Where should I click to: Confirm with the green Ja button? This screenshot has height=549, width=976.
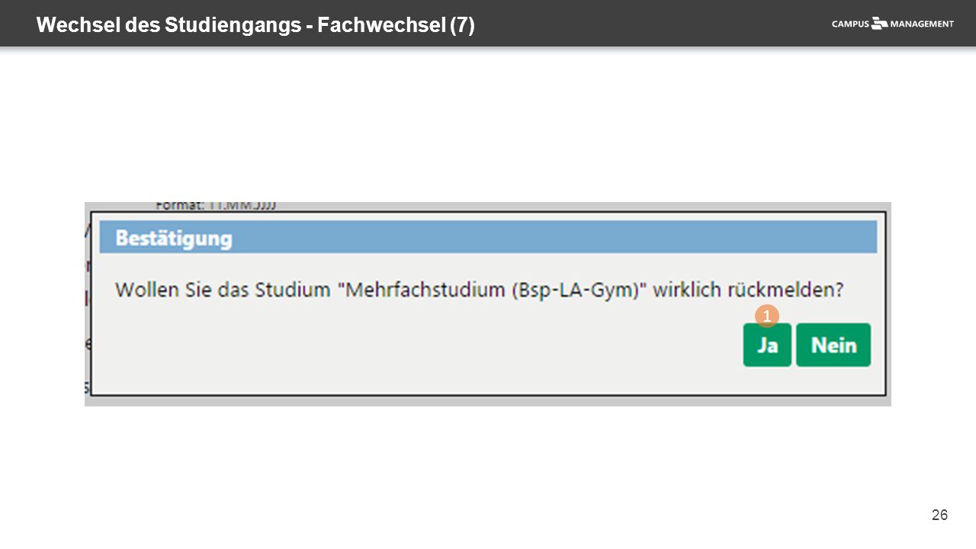[x=767, y=345]
